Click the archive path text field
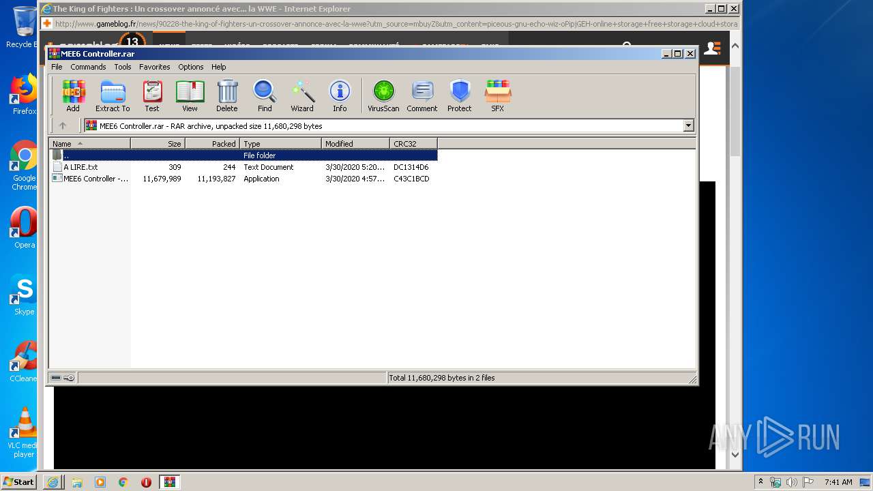The height and width of the screenshot is (491, 873). 383,125
